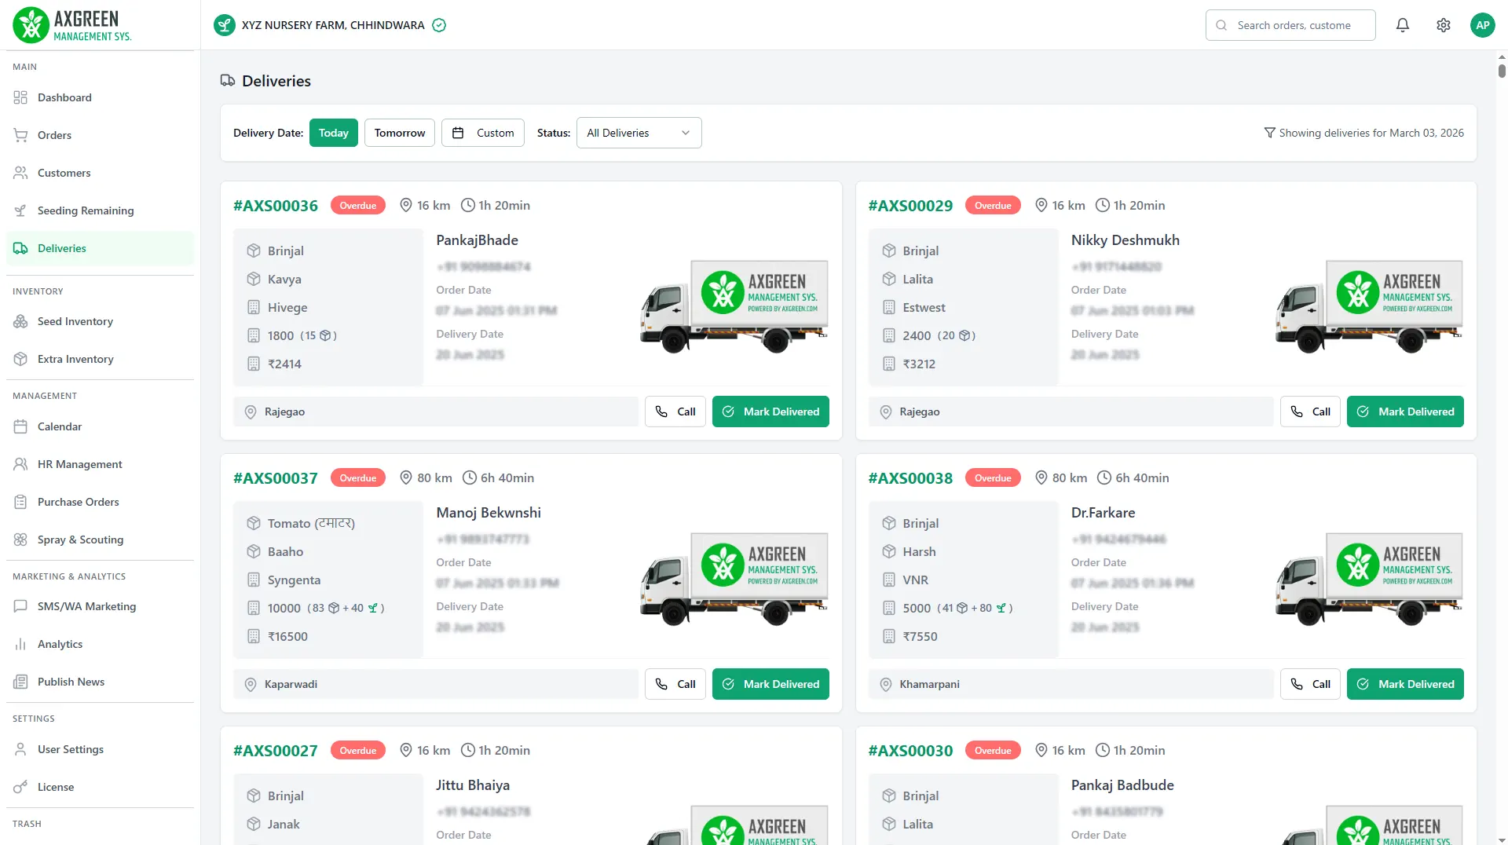Click the AP user avatar
This screenshot has height=845, width=1508.
coord(1482,25)
